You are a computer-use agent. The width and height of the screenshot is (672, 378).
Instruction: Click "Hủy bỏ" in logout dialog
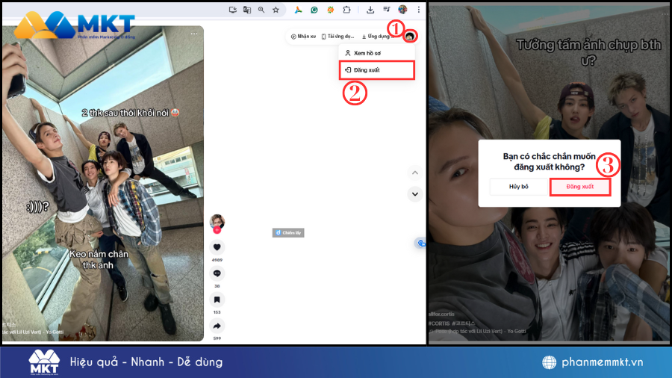coord(519,186)
